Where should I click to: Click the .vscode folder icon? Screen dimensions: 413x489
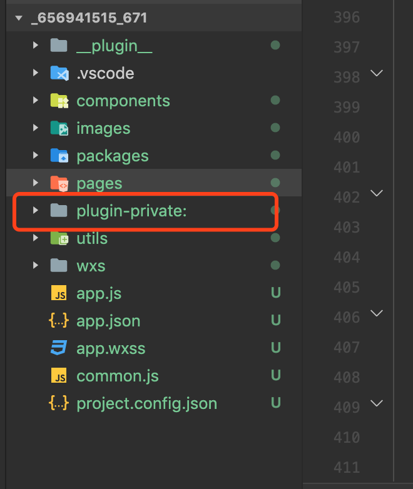pyautogui.click(x=59, y=73)
